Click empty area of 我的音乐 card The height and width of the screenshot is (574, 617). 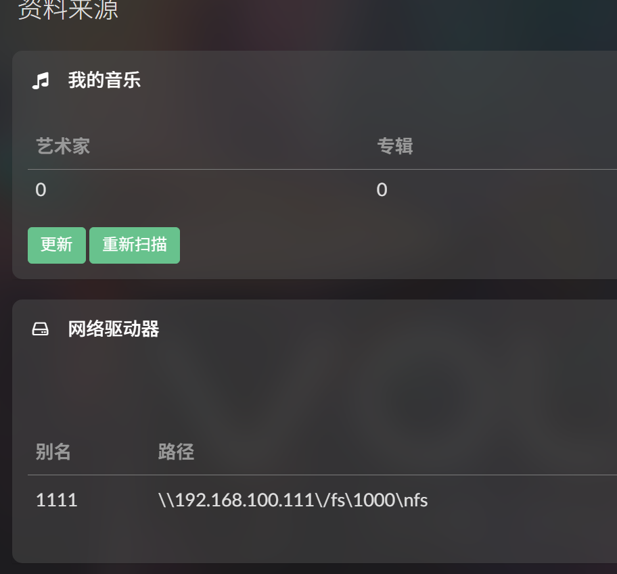pyautogui.click(x=394, y=244)
